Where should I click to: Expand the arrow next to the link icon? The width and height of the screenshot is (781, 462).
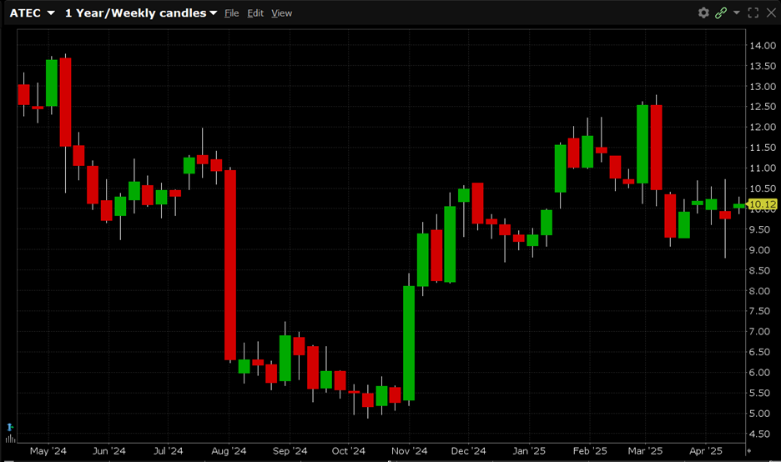pos(736,13)
